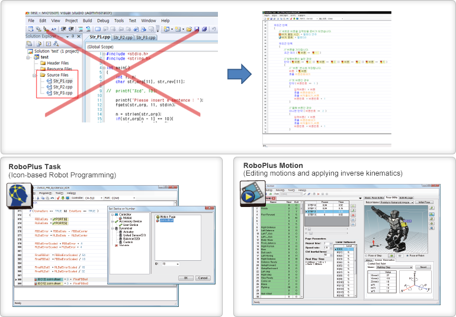The width and height of the screenshot is (456, 317).
Task: Open the Port COM6 dropdown in RoboPlus Task
Action: (134, 198)
